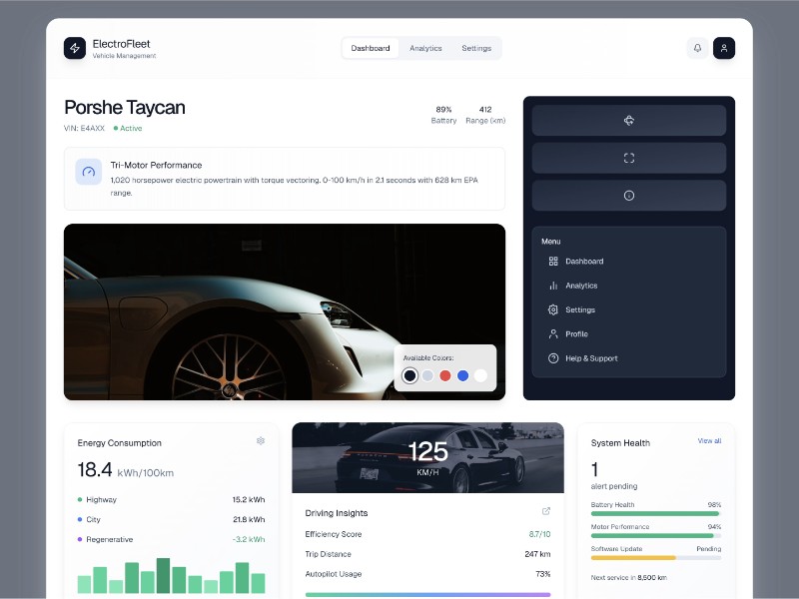The height and width of the screenshot is (599, 799).
Task: Select the white color swatch
Action: [x=480, y=375]
